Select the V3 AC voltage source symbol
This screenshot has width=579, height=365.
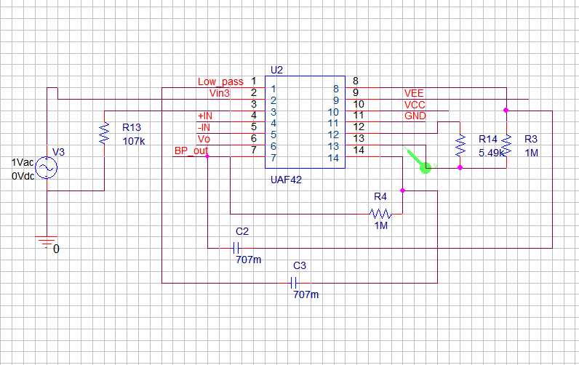(47, 168)
